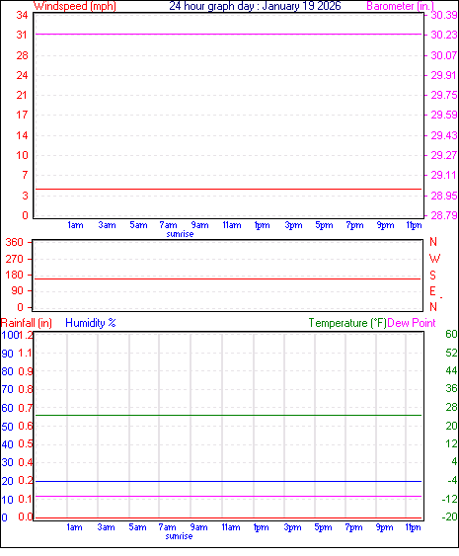Click the Rainfall (in) legend label
459x556 pixels.
pyautogui.click(x=27, y=323)
